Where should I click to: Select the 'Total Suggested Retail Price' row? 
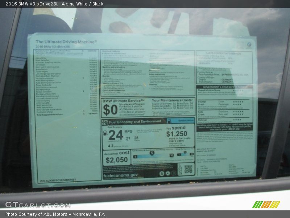[67, 114]
